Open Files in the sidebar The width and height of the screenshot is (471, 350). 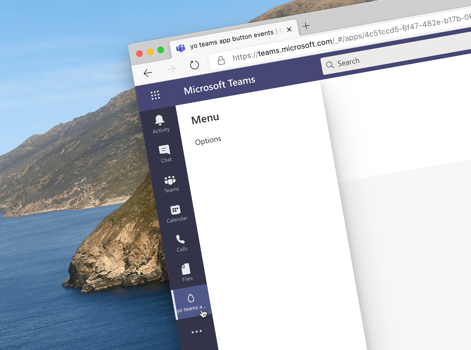[x=186, y=273]
